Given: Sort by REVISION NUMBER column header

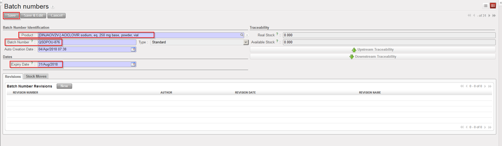Looking at the screenshot, I should click(x=25, y=93).
